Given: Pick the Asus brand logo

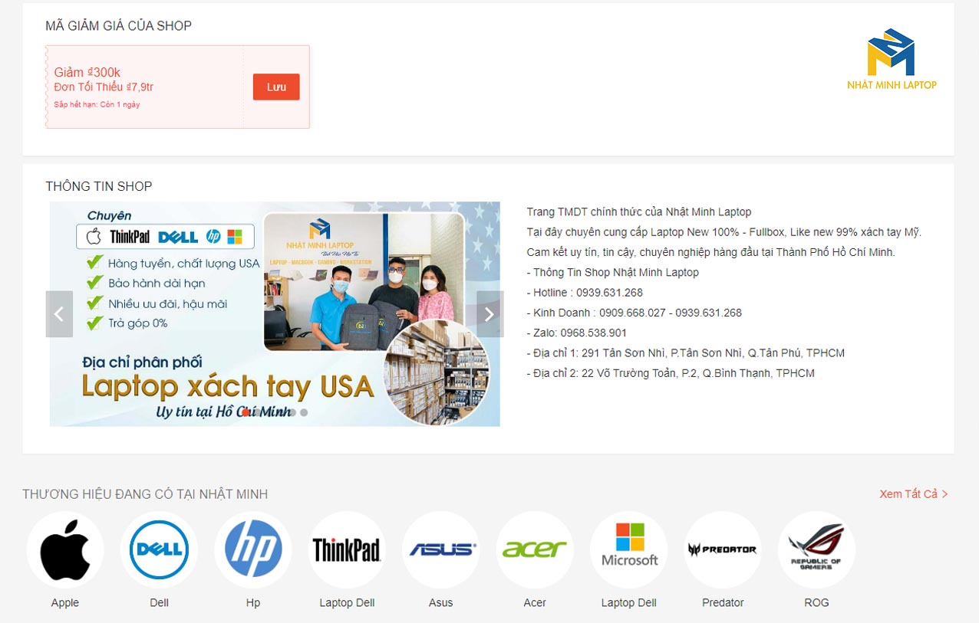Looking at the screenshot, I should (x=441, y=549).
